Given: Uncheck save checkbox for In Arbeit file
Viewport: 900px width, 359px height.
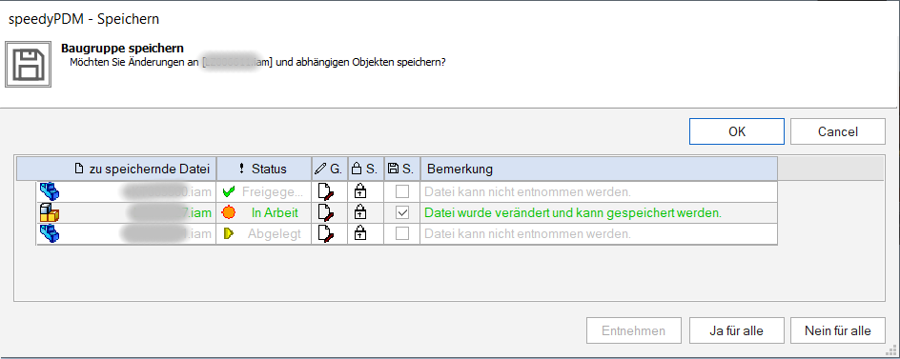Looking at the screenshot, I should pos(402,212).
